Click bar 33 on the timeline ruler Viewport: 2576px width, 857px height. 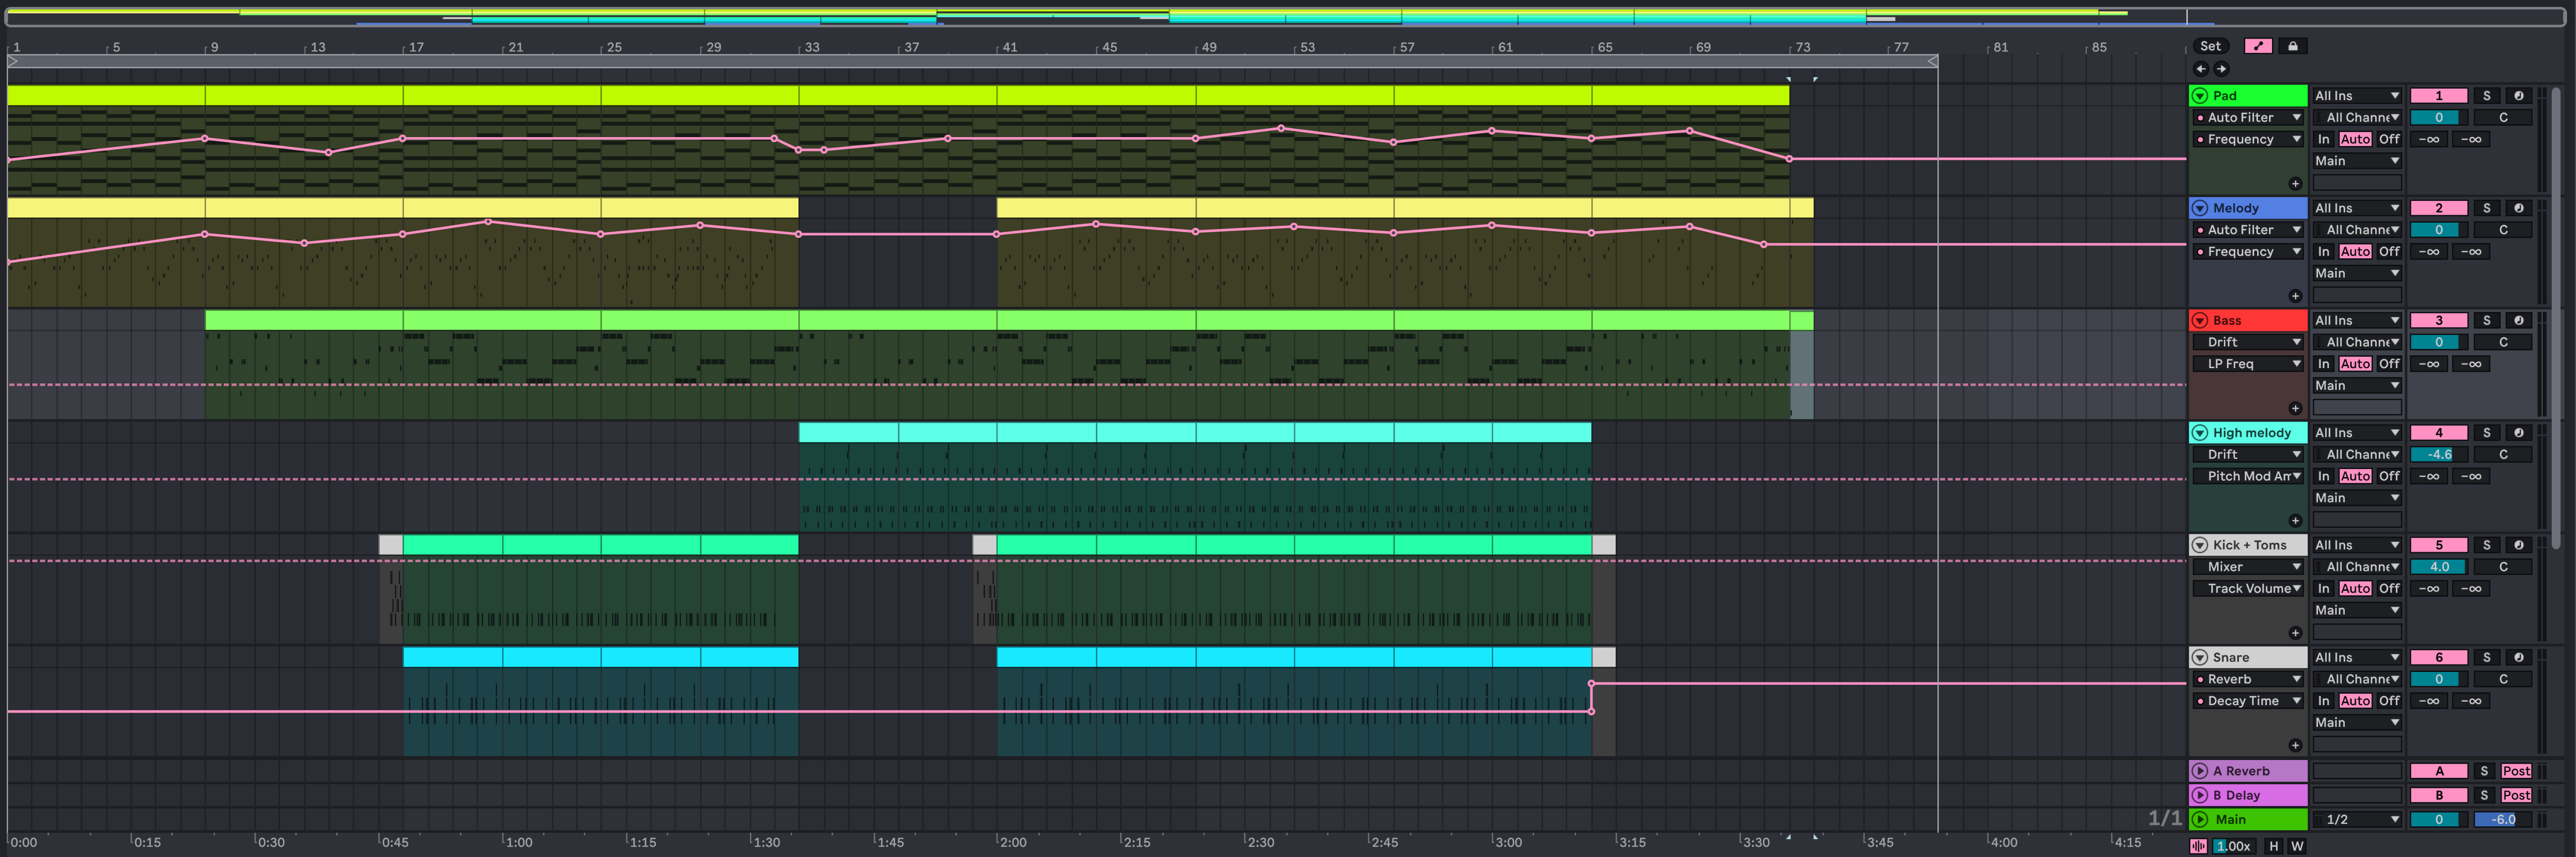pyautogui.click(x=811, y=47)
